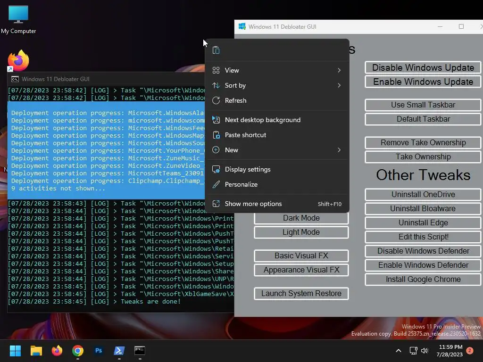Viewport: 483px width, 362px height.
Task: Open File Explorer from the taskbar
Action: tap(36, 351)
